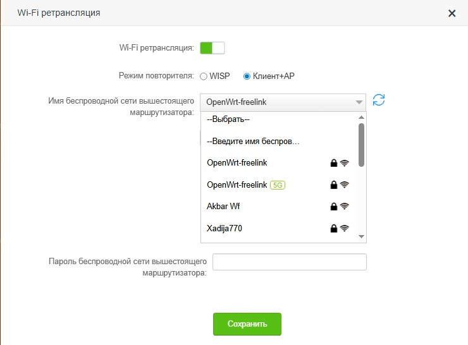Image resolution: width=468 pixels, height=345 pixels.
Task: Close the Wi-Fi ретрансляция dialog
Action: pos(452,13)
